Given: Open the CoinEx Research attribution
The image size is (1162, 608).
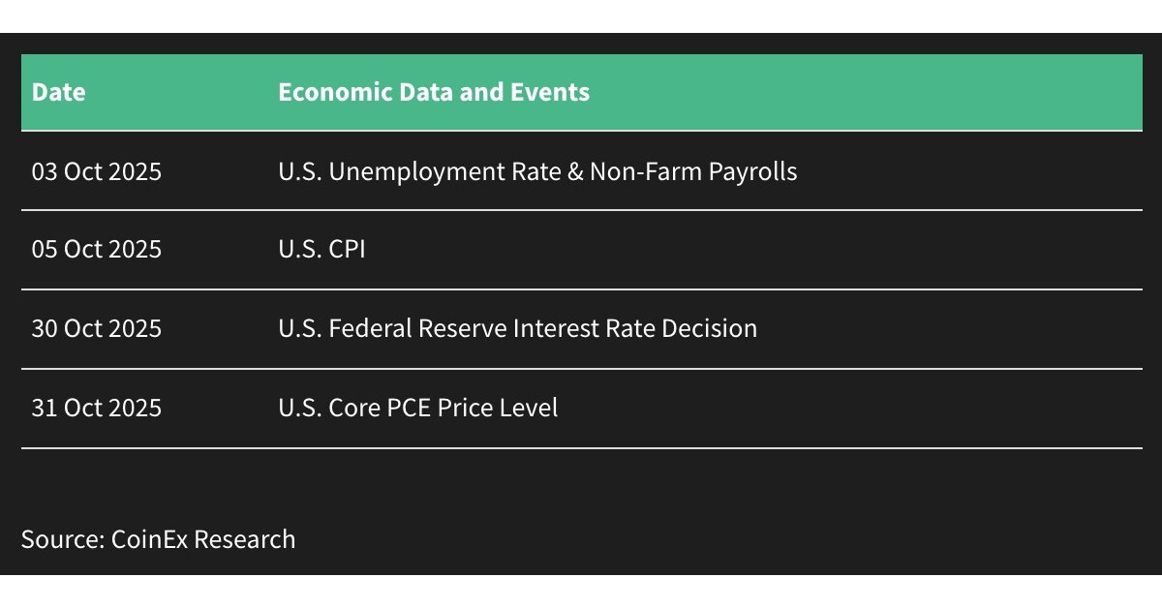Looking at the screenshot, I should click(203, 539).
